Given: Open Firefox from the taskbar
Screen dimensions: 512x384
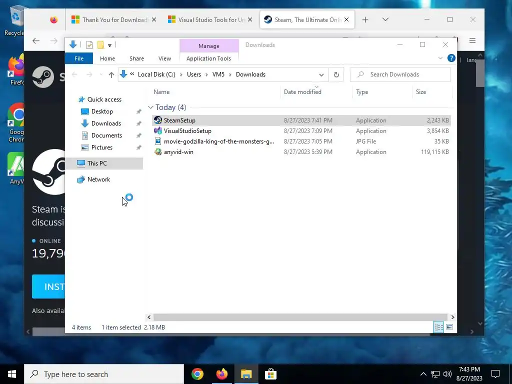Looking at the screenshot, I should click(222, 374).
